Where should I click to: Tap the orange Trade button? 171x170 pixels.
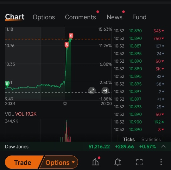(23, 162)
